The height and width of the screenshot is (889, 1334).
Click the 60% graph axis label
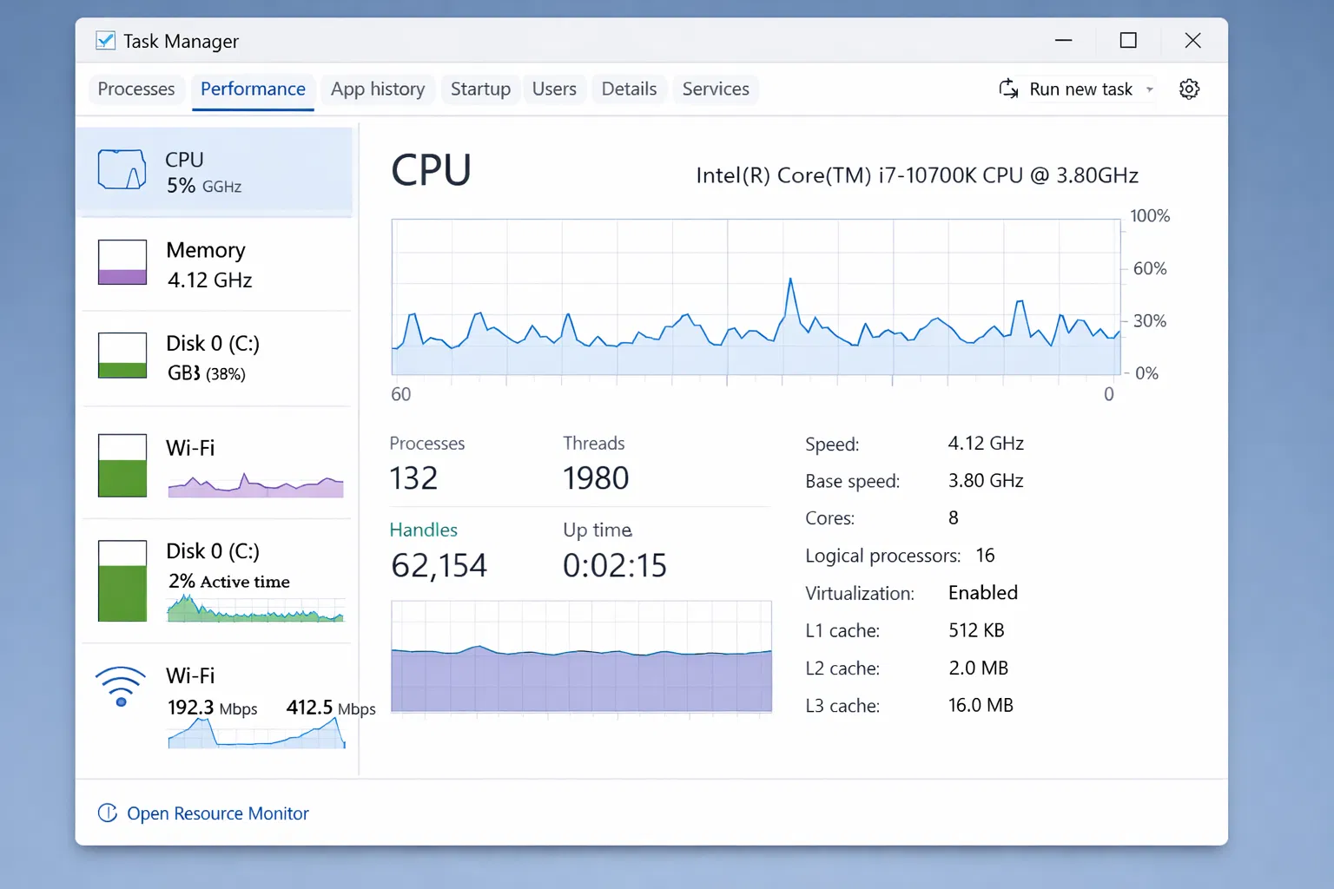click(x=1150, y=268)
